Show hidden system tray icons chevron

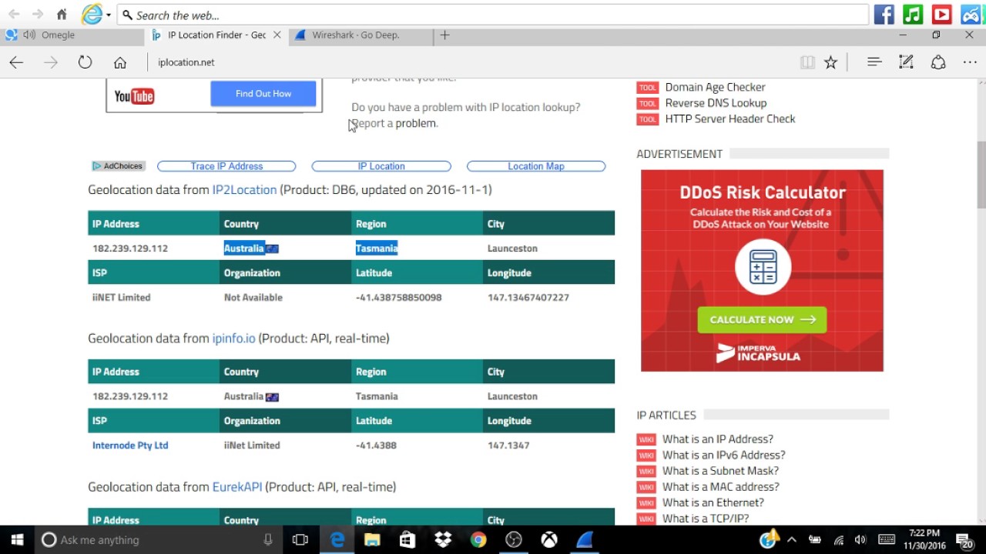[792, 540]
